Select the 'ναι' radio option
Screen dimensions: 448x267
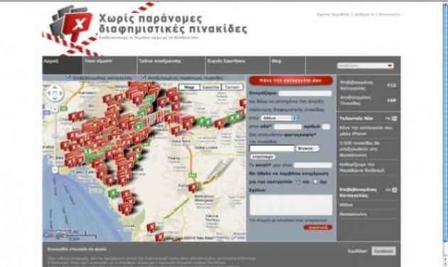click(298, 182)
